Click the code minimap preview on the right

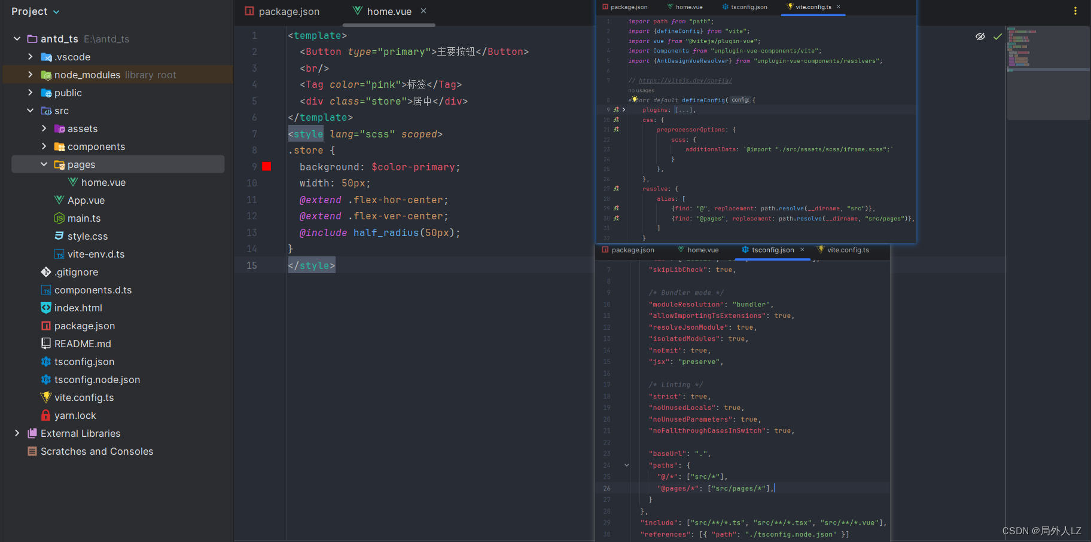tap(1047, 73)
